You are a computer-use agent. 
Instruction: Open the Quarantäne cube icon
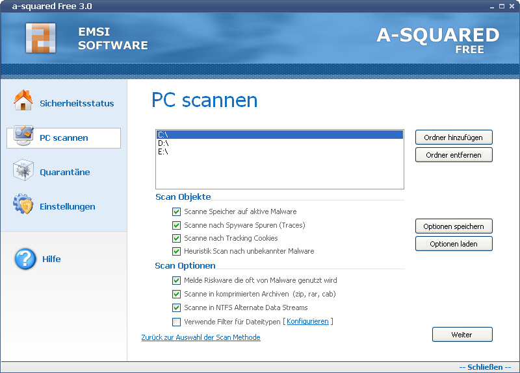pos(23,170)
